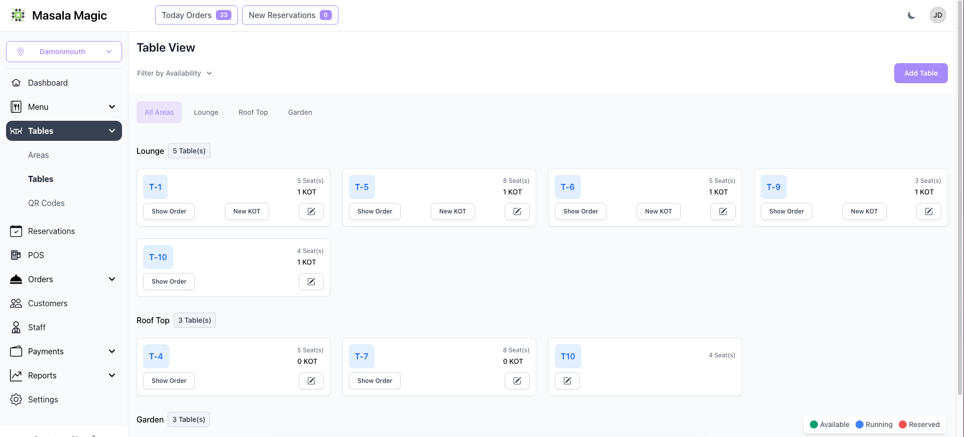
Task: Click the Masala Magic logo icon
Action: pyautogui.click(x=18, y=15)
